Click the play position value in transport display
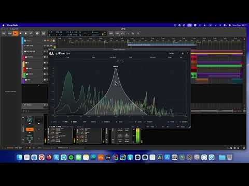The width and height of the screenshot is (249, 186). tap(72, 32)
